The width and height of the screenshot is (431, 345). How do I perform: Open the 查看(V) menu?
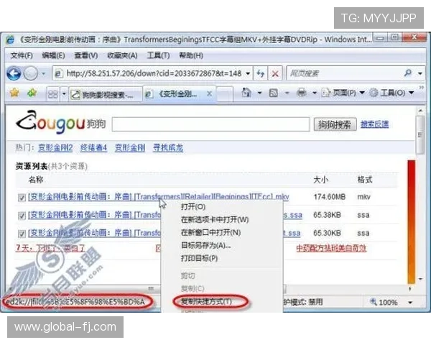pyautogui.click(x=86, y=55)
